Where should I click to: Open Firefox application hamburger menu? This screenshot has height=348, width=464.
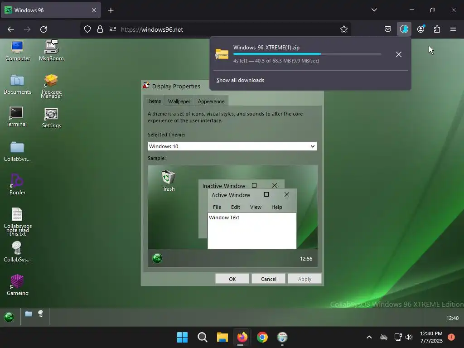click(x=453, y=29)
